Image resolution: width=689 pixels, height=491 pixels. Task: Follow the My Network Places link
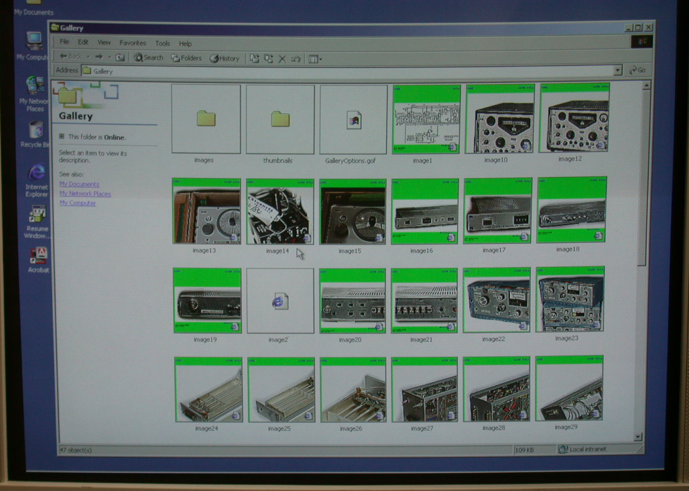coord(85,194)
